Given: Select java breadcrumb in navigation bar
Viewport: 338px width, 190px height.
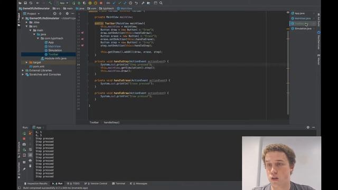Looking at the screenshot, I should [x=80, y=8].
